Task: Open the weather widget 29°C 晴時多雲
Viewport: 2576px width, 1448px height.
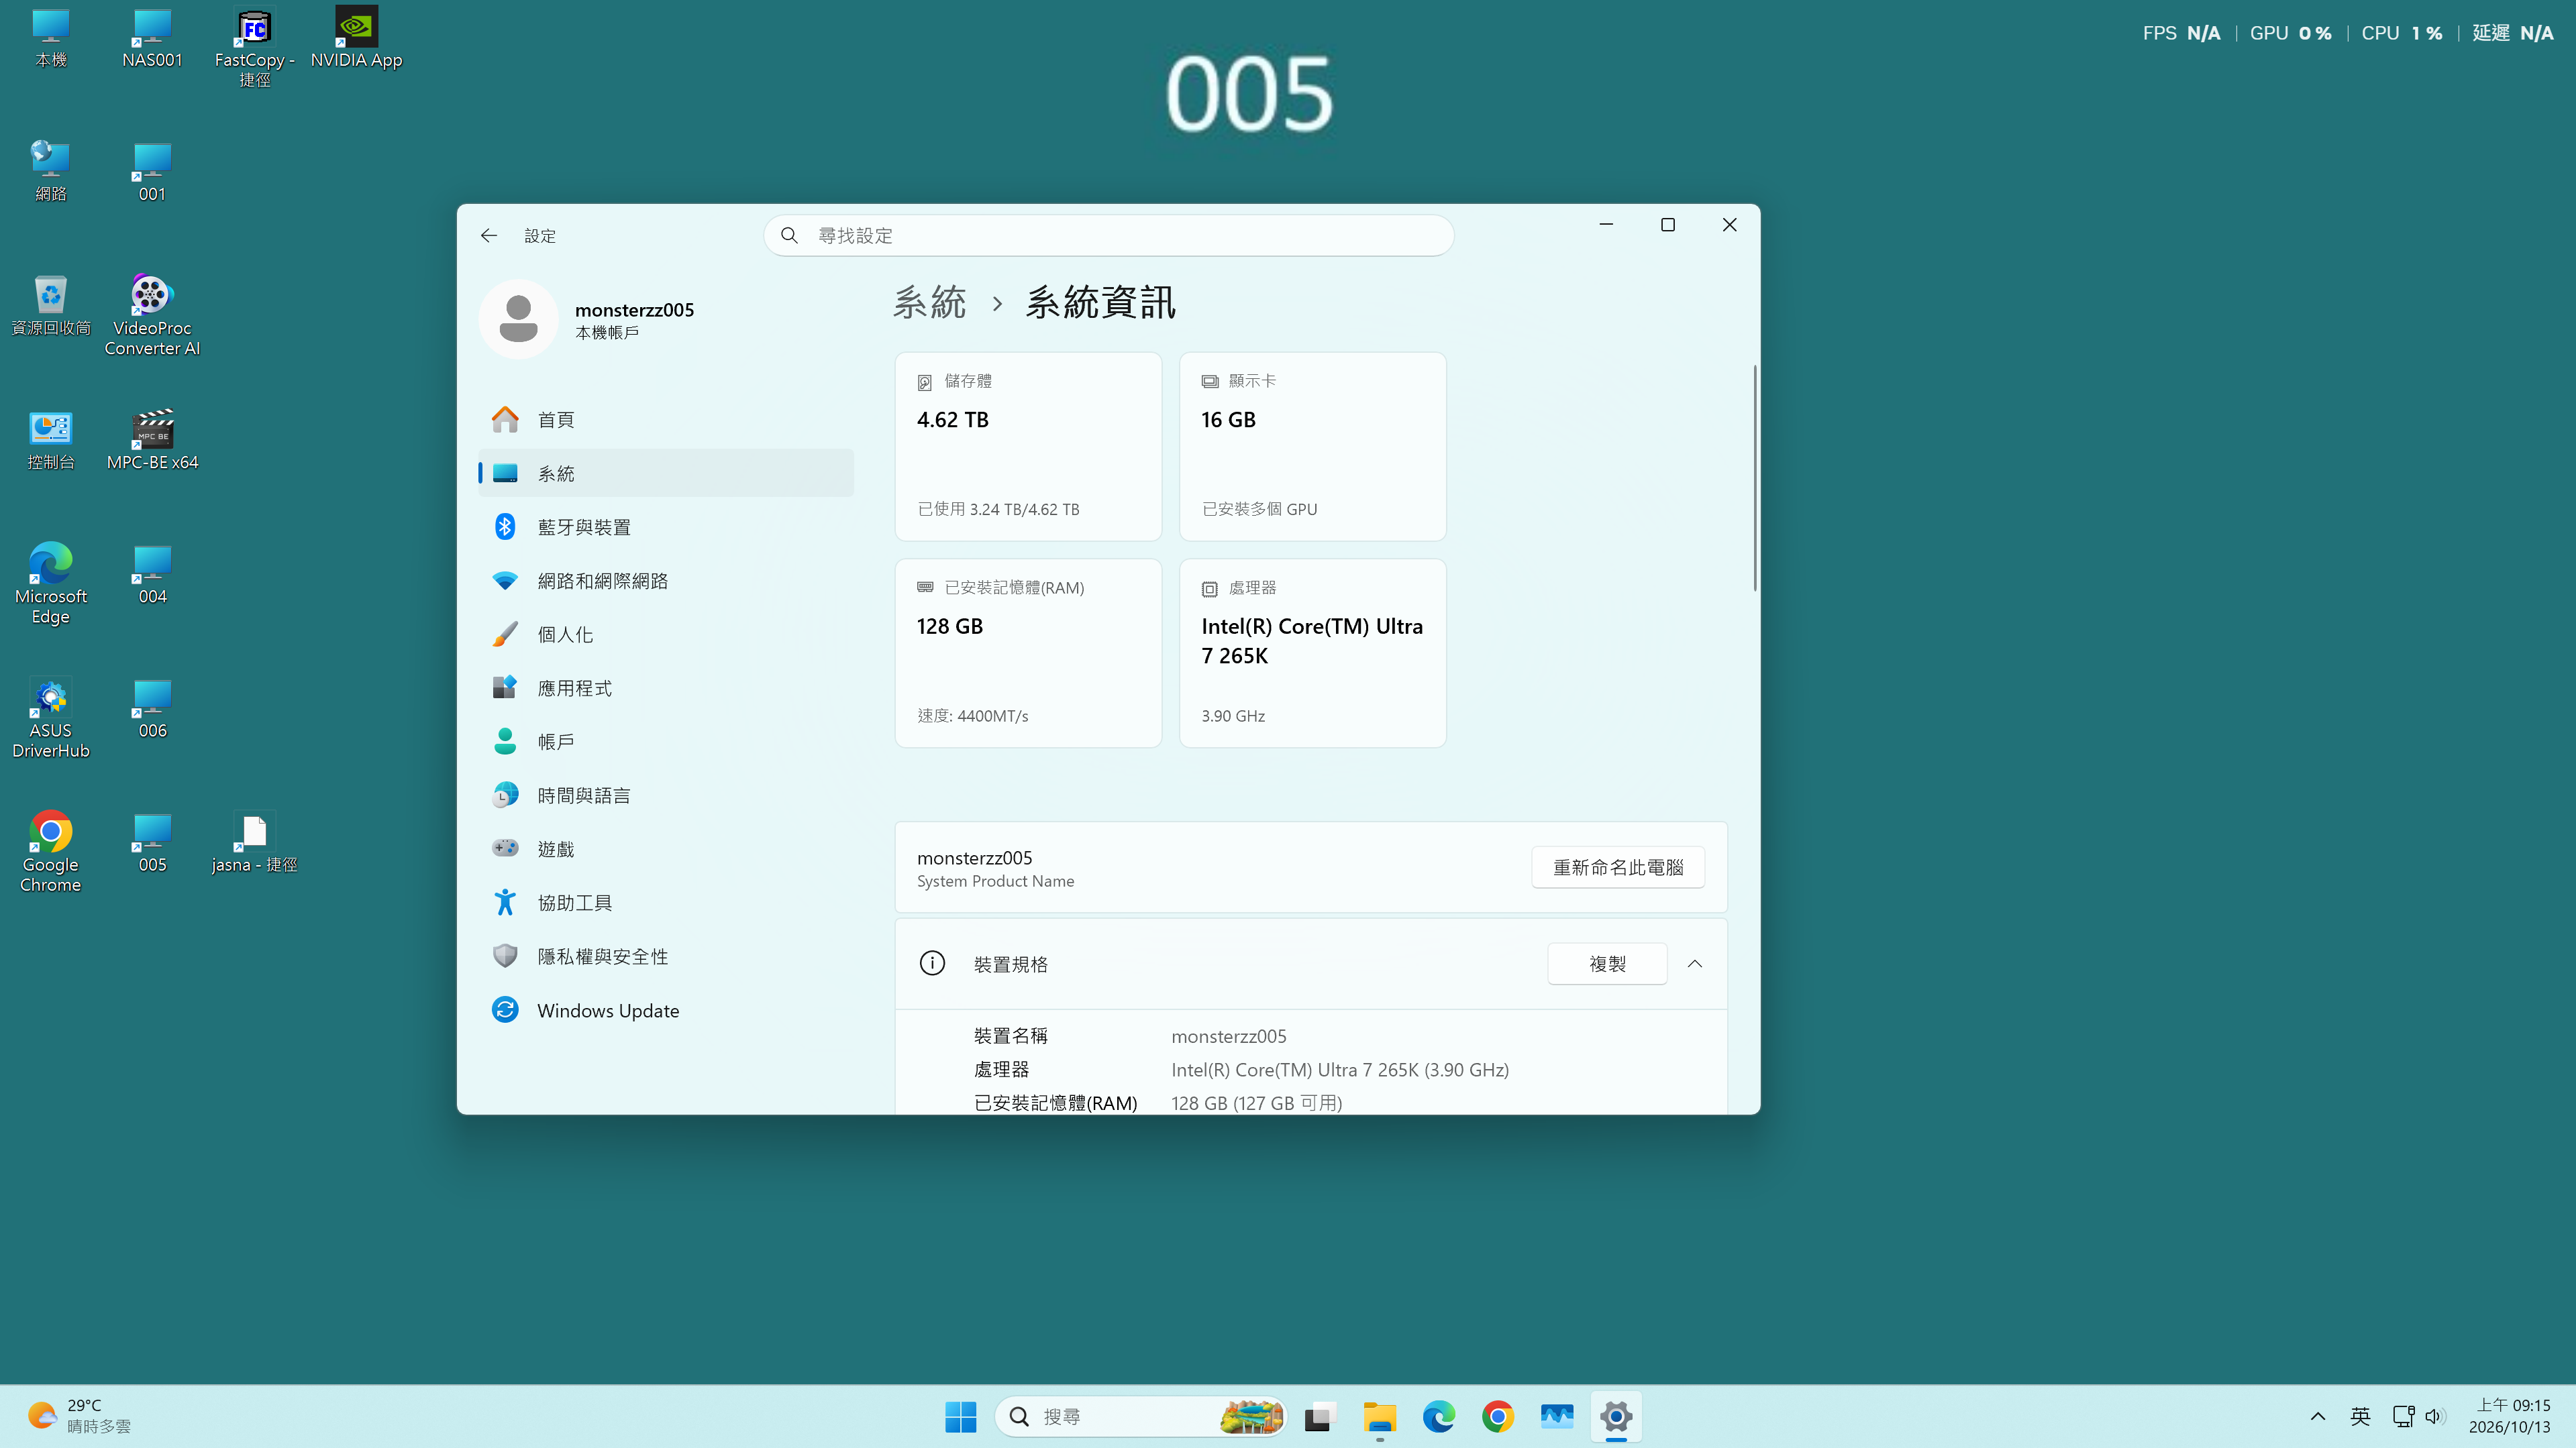Action: pyautogui.click(x=80, y=1416)
